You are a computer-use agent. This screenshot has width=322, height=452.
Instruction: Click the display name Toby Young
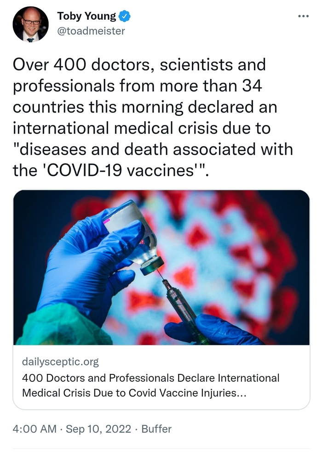pyautogui.click(x=87, y=17)
